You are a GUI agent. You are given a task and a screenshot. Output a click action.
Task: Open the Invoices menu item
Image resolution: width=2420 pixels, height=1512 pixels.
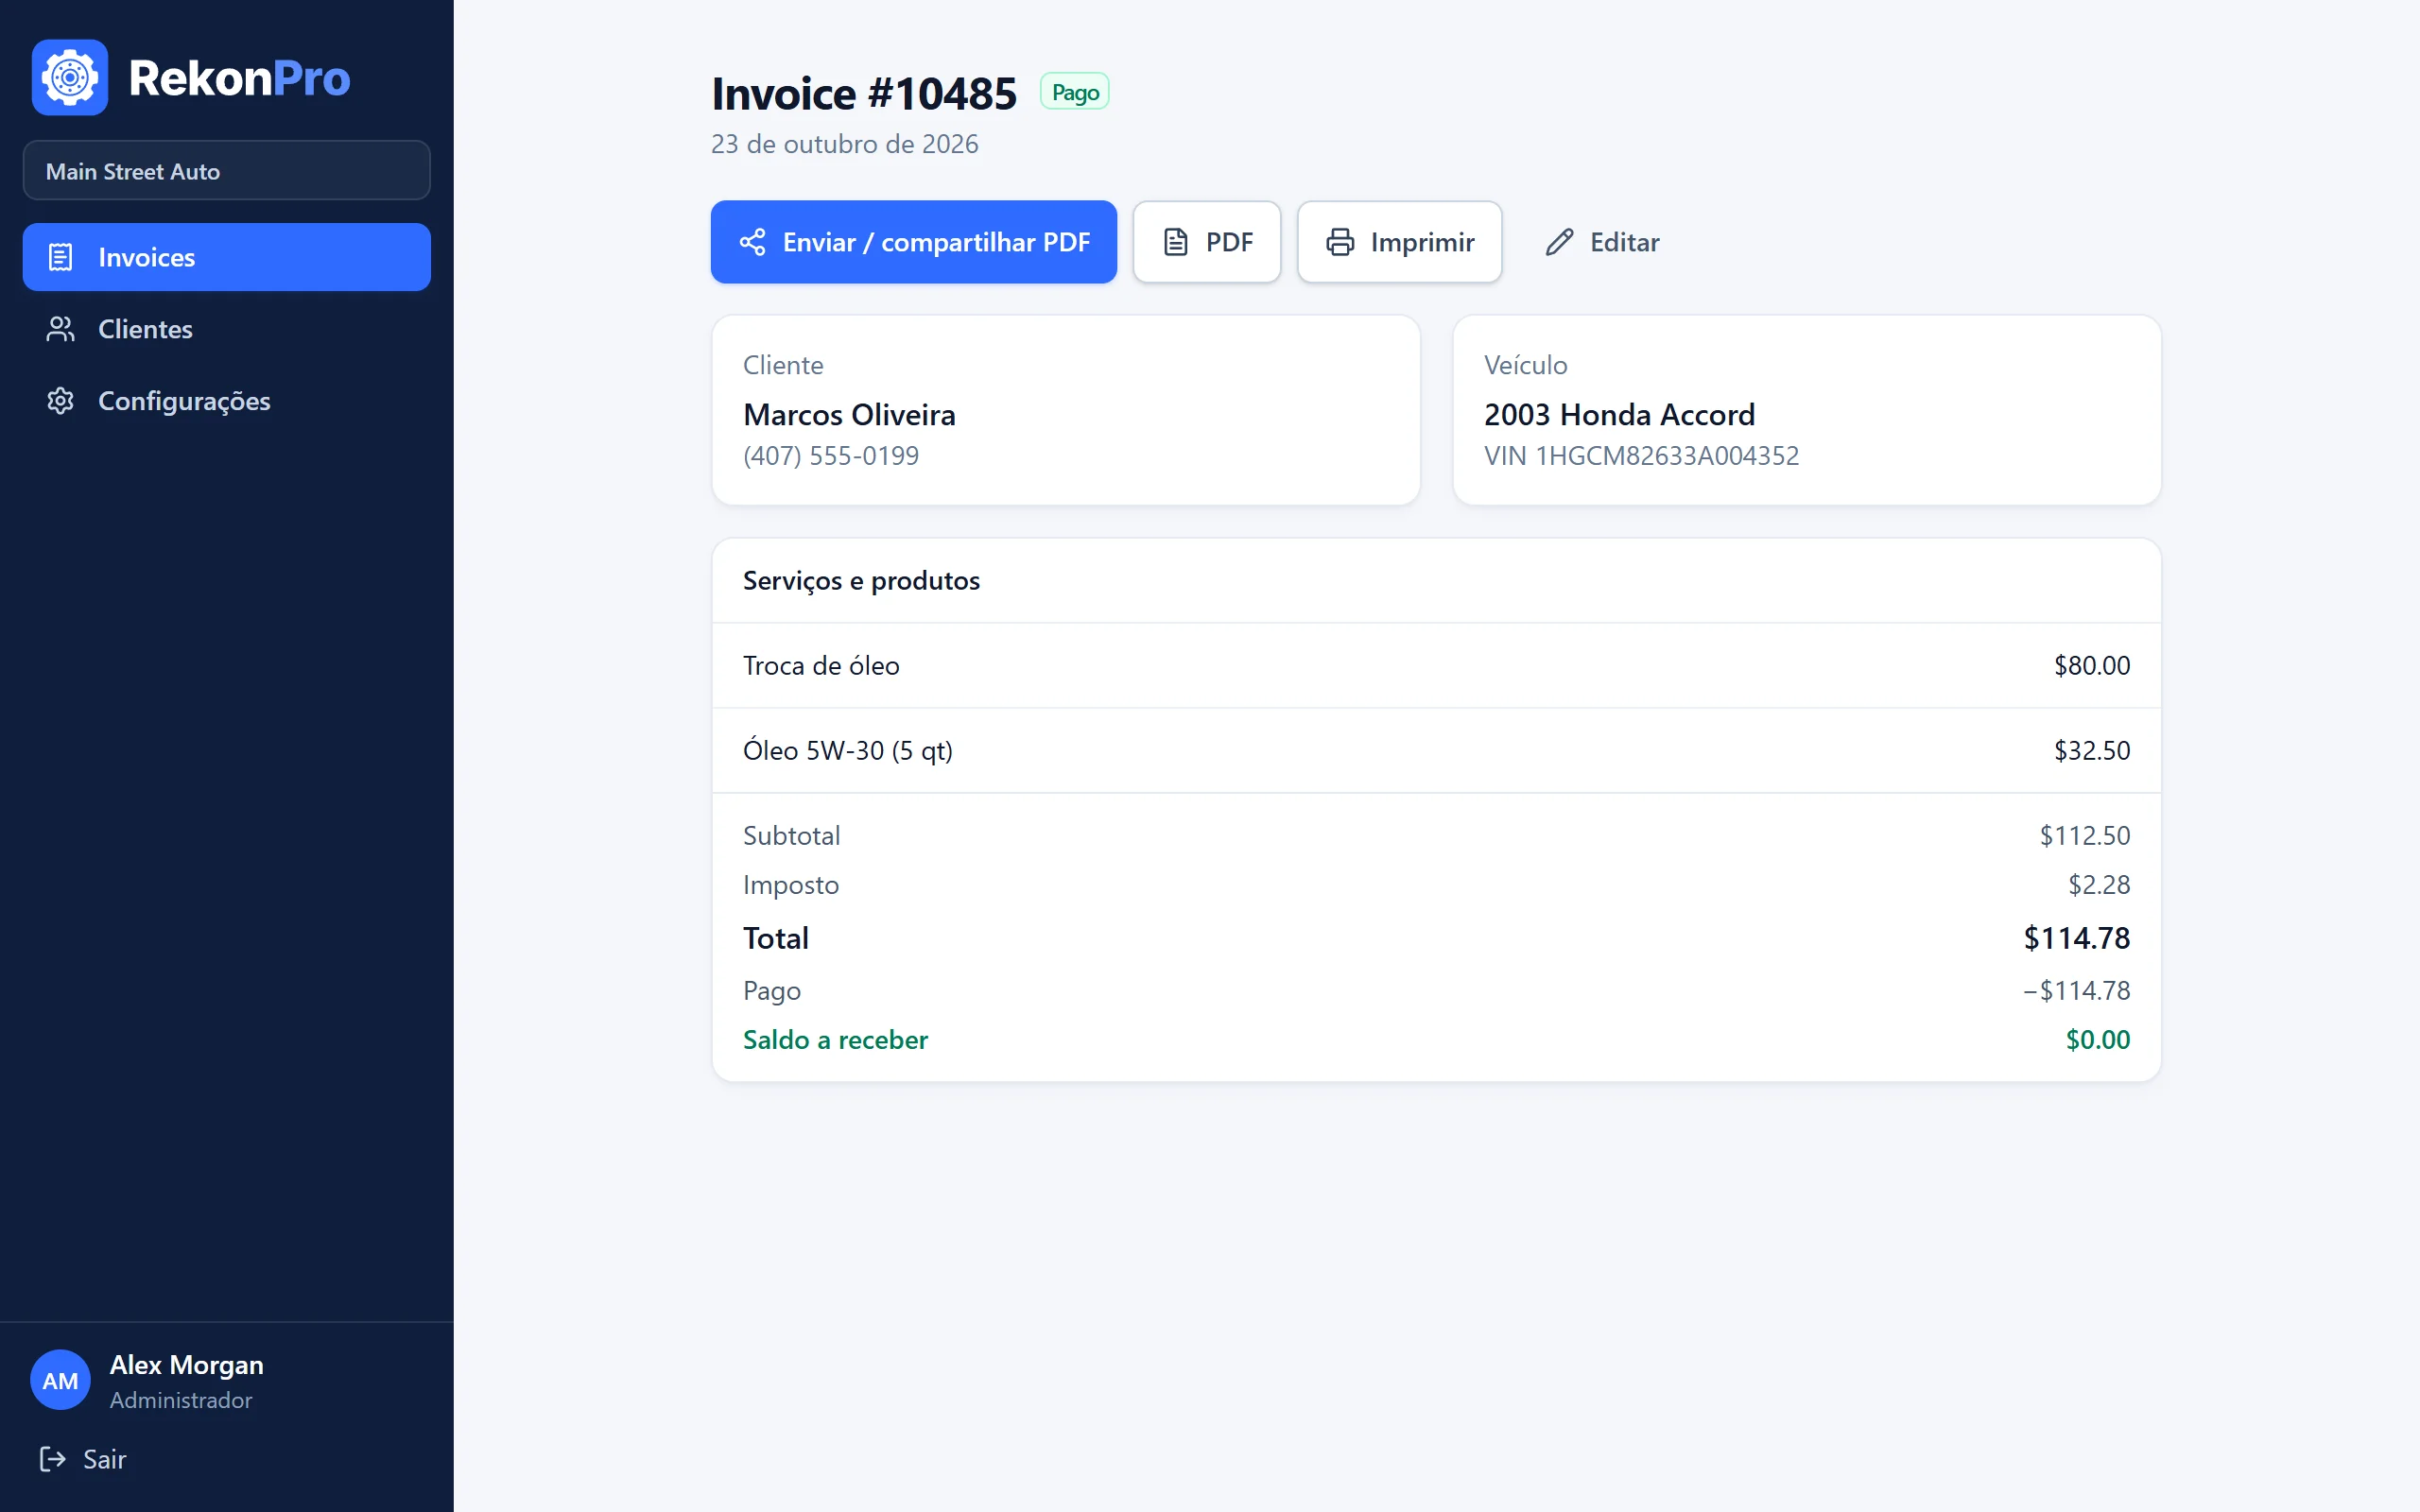point(227,257)
